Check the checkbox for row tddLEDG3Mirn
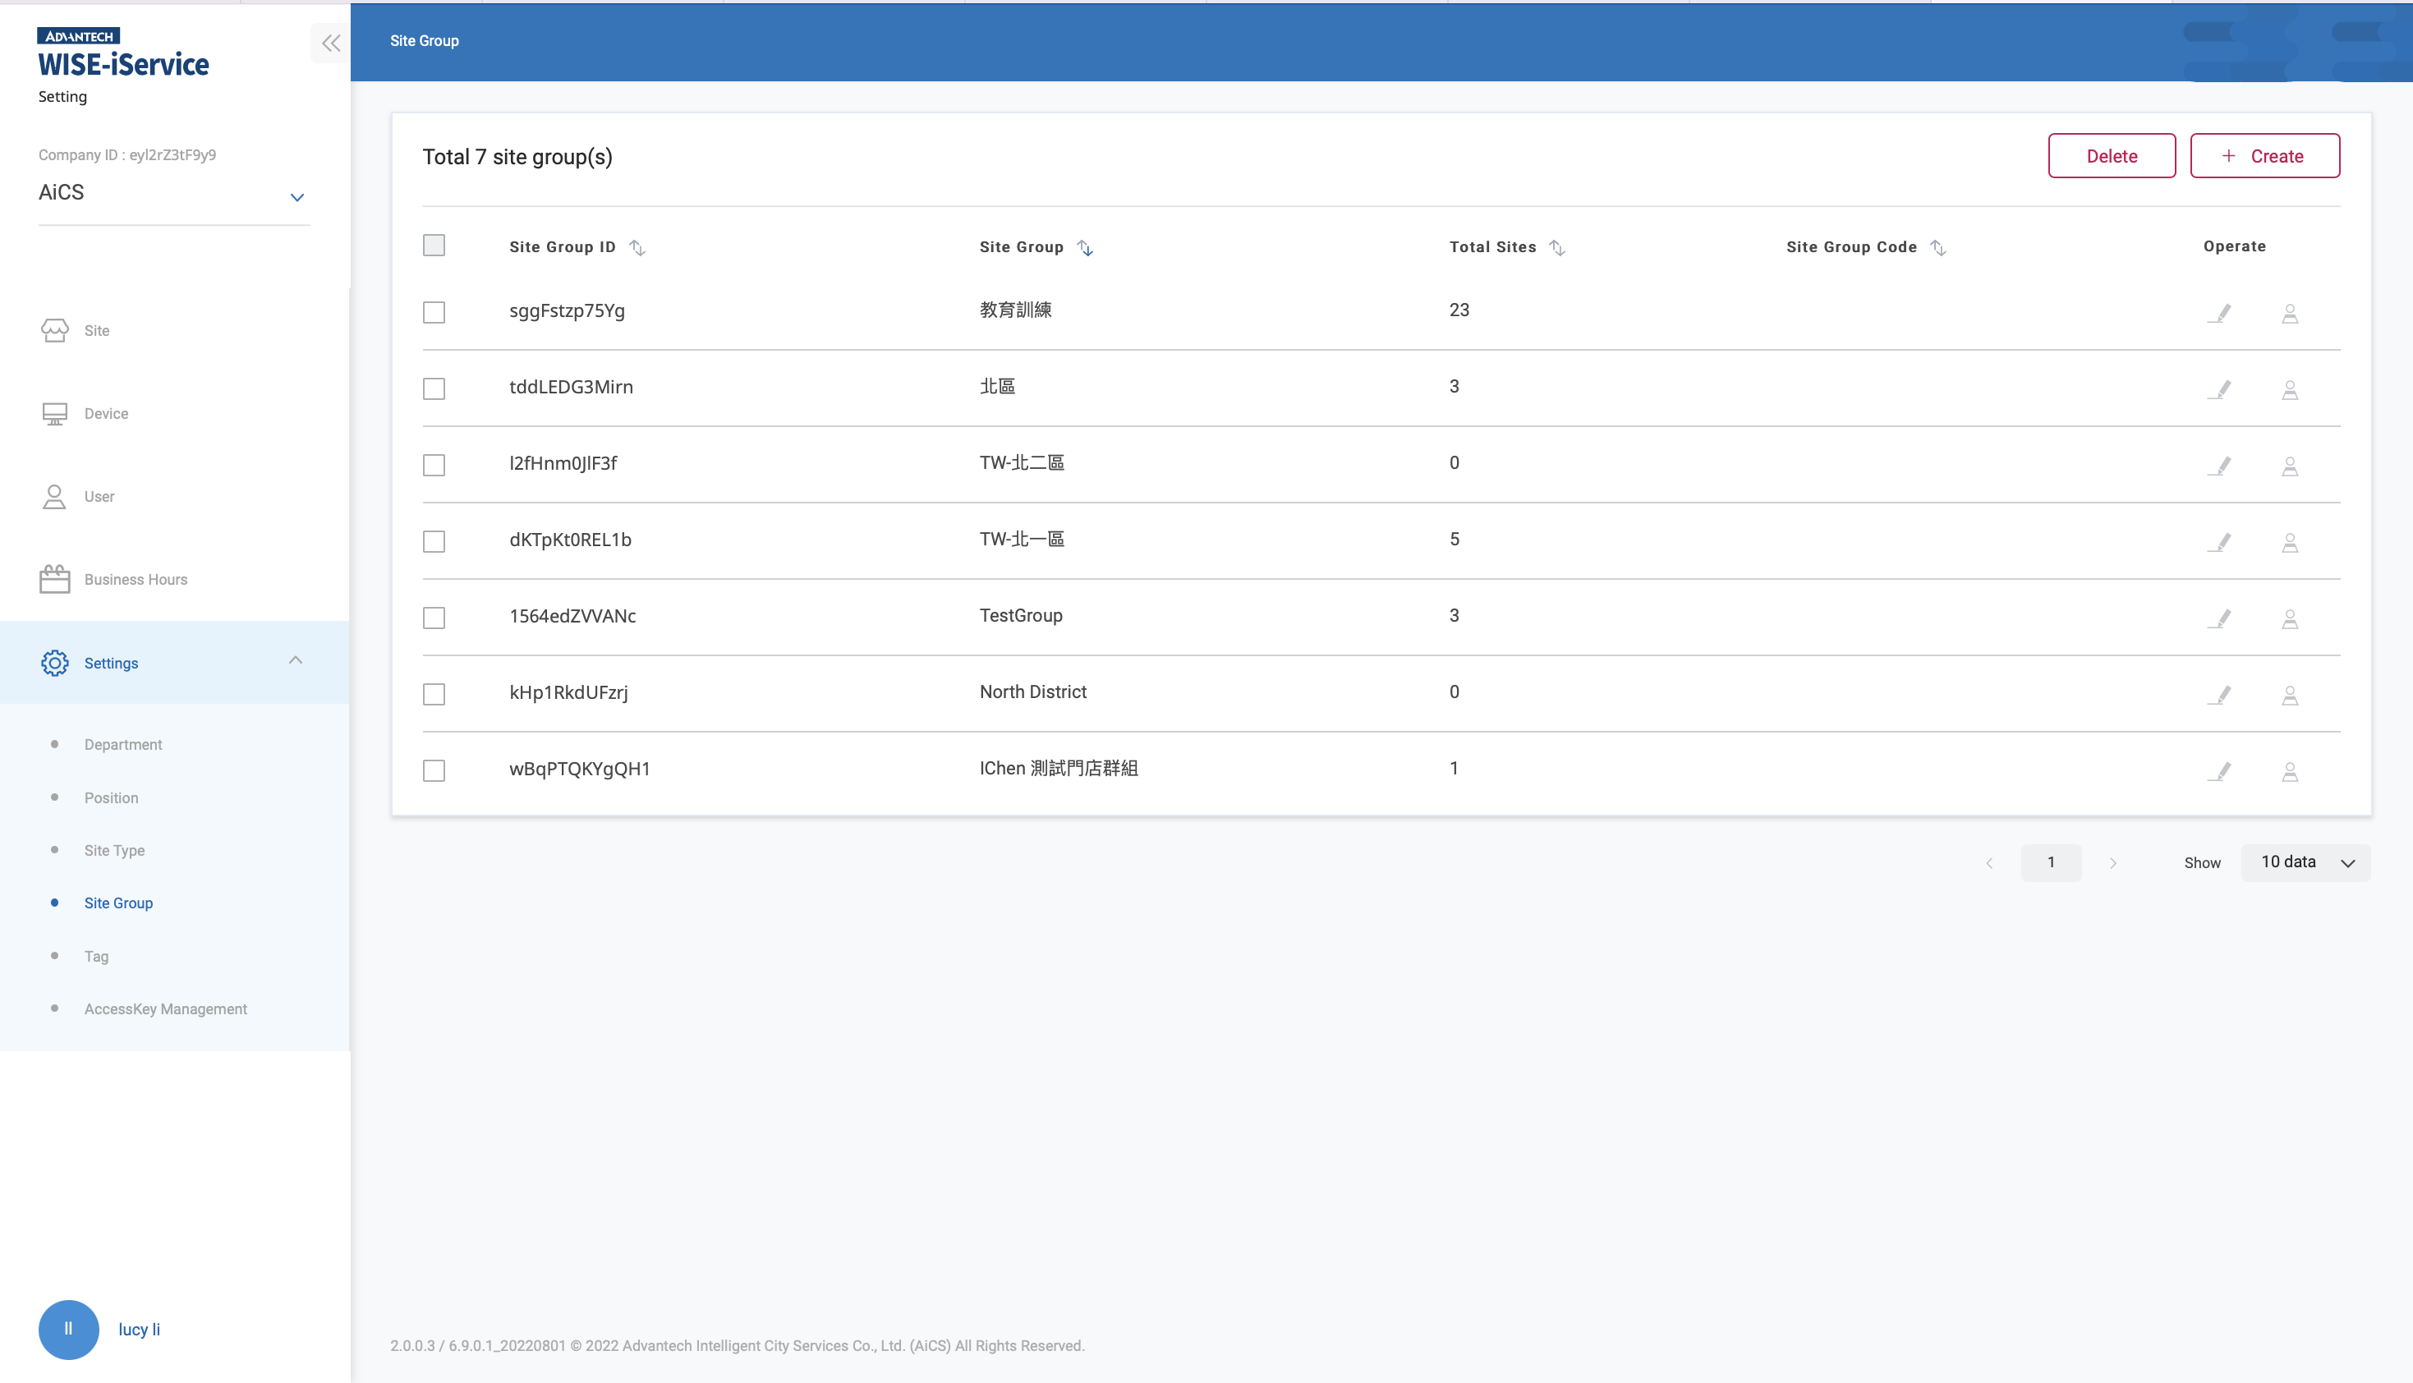The width and height of the screenshot is (2413, 1383). tap(434, 388)
